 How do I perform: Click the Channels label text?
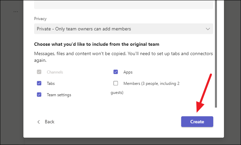point(55,72)
